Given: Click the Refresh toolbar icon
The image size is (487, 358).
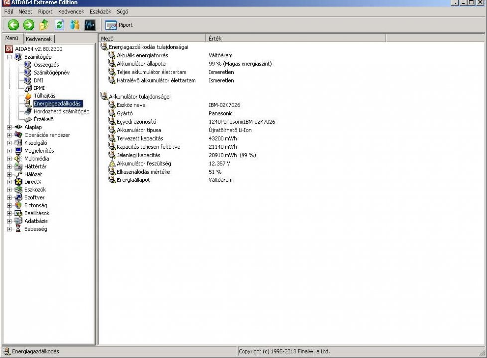Looking at the screenshot, I should [59, 25].
